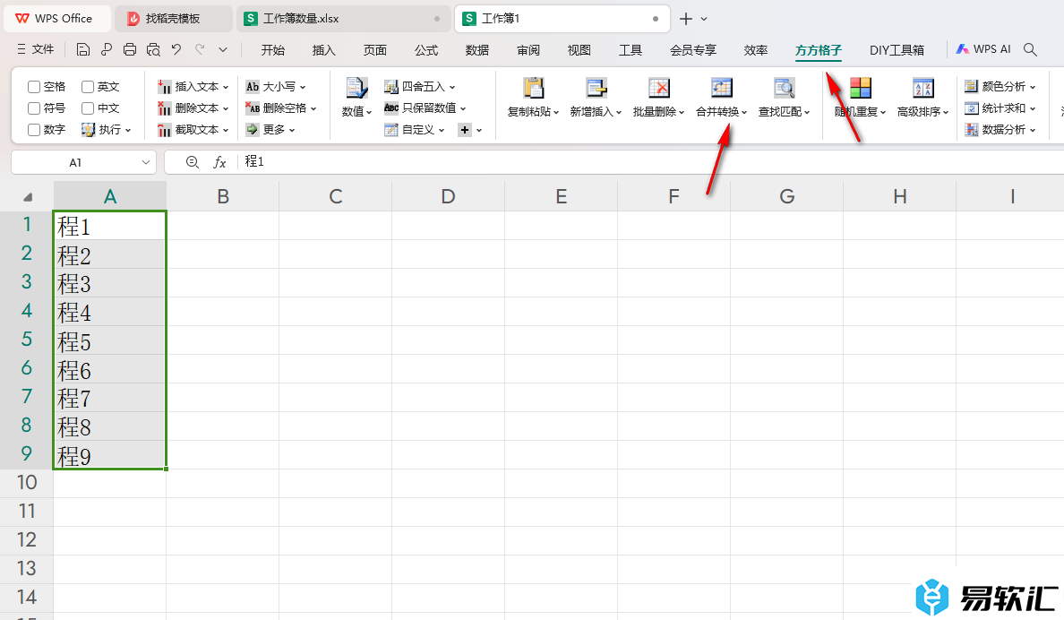Click the Print icon in quick toolbar
Screen dimensions: 1064x620
[x=130, y=49]
